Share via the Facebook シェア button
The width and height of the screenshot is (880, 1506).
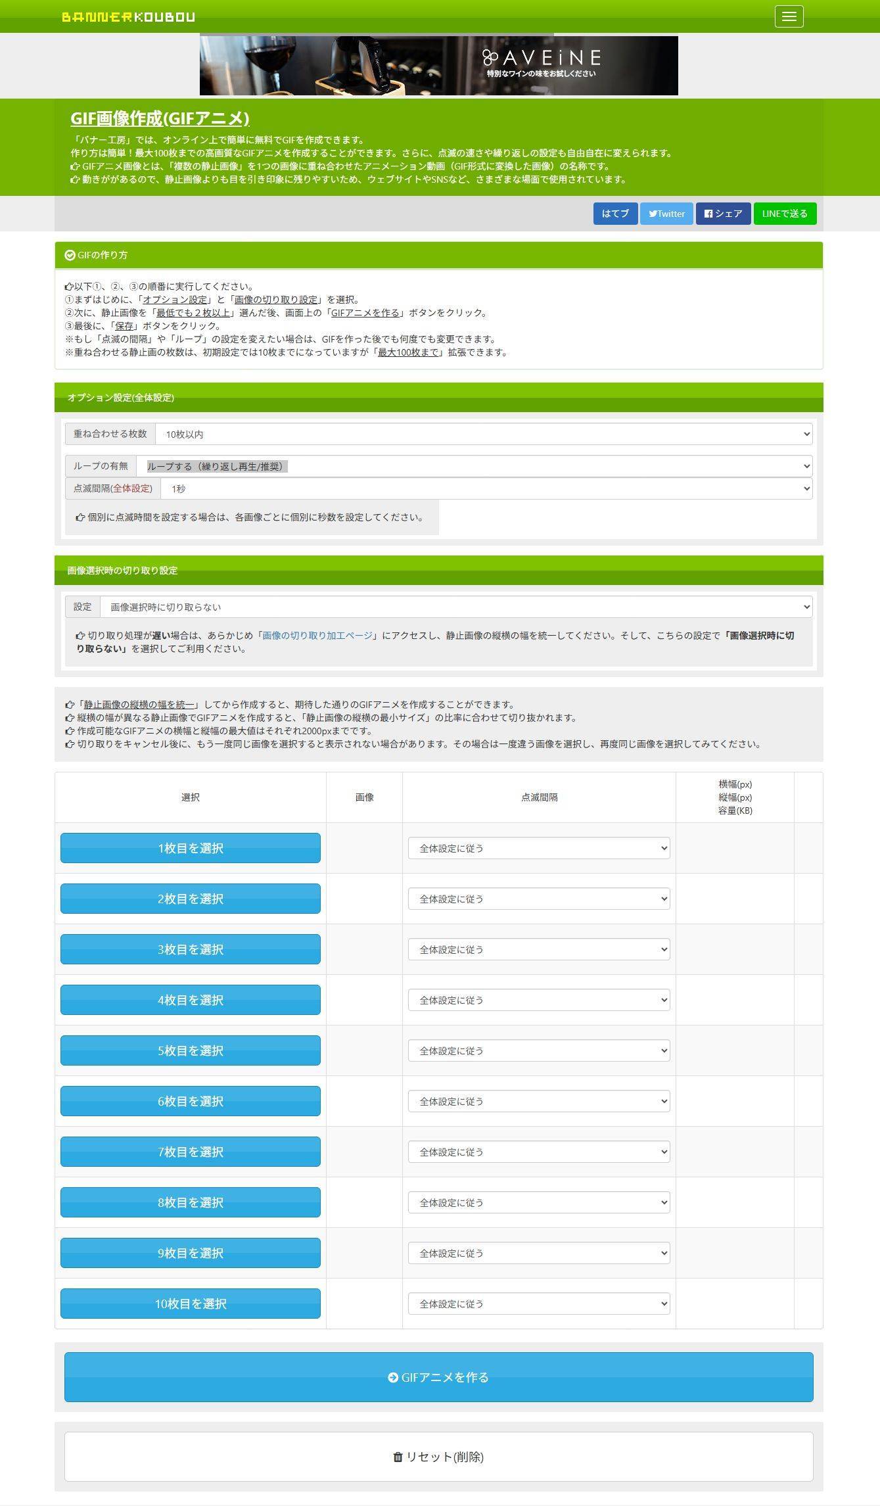click(723, 214)
